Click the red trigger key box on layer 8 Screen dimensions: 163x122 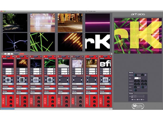101,101
